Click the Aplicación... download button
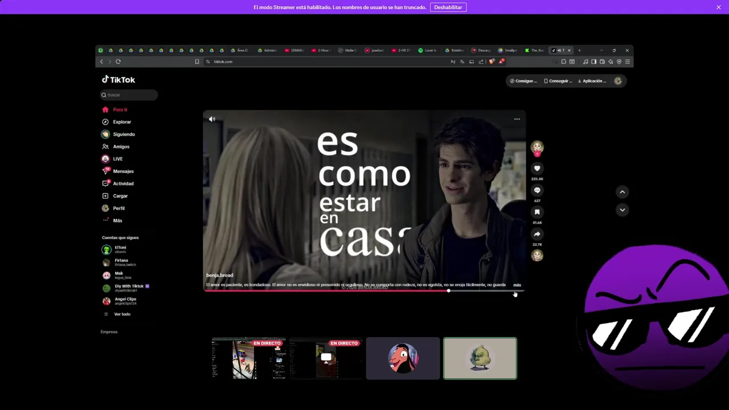Screen dimensions: 729x410 click(592, 81)
